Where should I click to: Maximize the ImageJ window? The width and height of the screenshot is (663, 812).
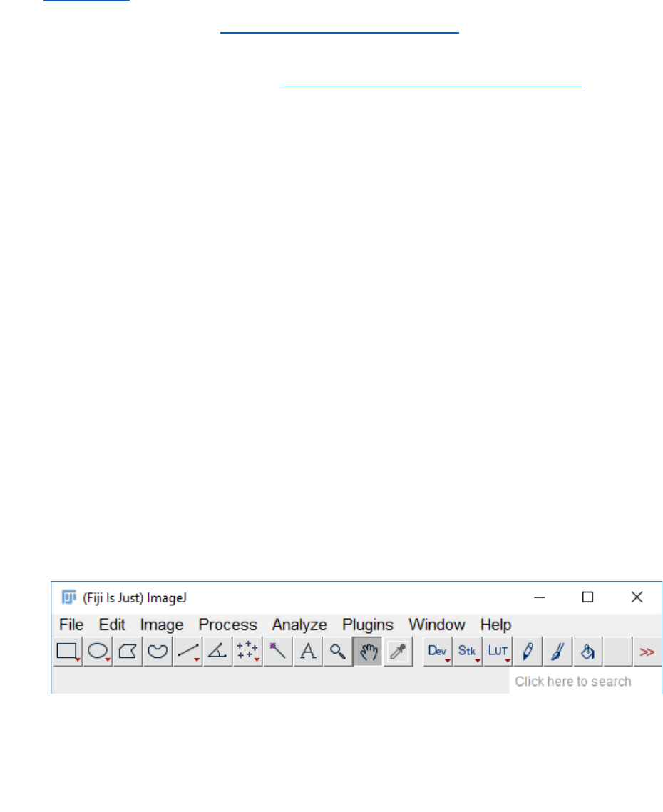[x=587, y=597]
